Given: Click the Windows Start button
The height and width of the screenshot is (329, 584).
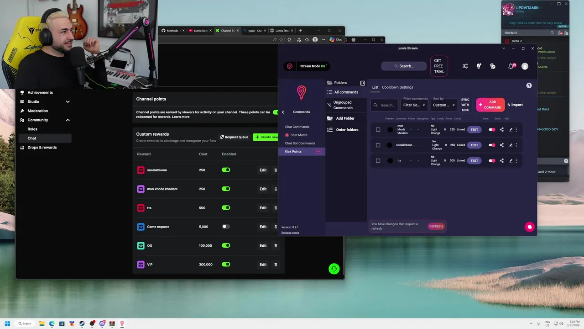Looking at the screenshot, I should (7, 324).
